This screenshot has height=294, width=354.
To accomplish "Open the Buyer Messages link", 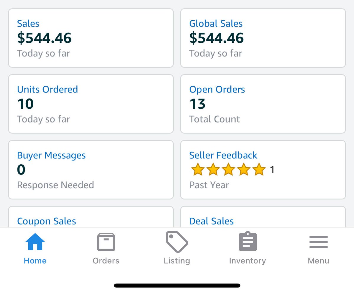I will tap(51, 155).
